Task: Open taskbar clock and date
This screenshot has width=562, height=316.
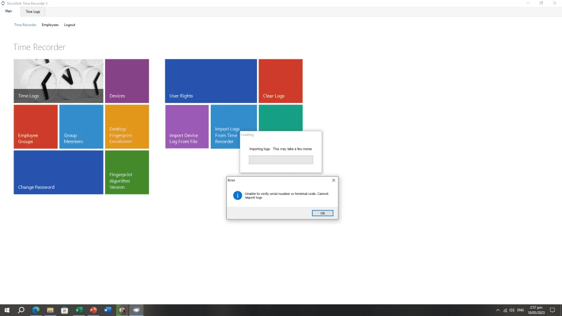Action: click(x=536, y=310)
